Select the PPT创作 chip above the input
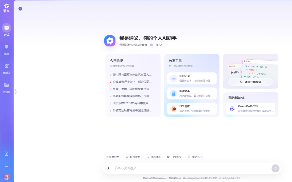This screenshot has height=182, width=292. click(174, 157)
